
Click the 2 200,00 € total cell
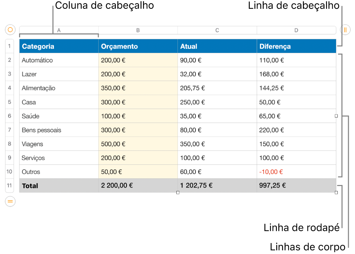pos(138,186)
